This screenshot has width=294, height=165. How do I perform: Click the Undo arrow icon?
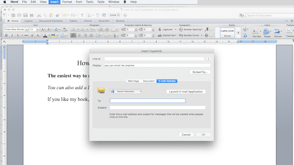[x=65, y=16]
